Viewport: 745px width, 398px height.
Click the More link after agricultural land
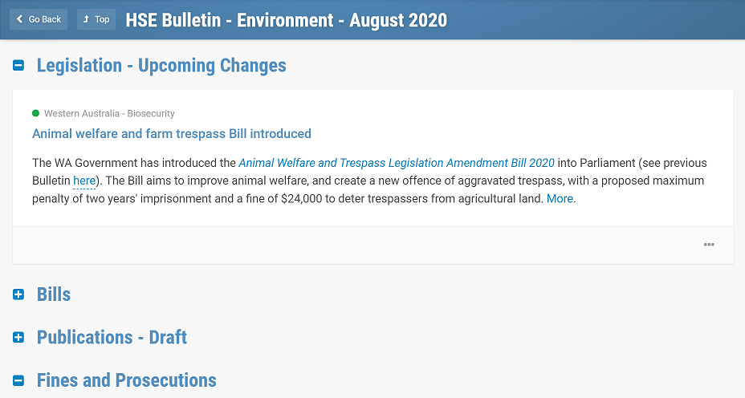(x=560, y=198)
